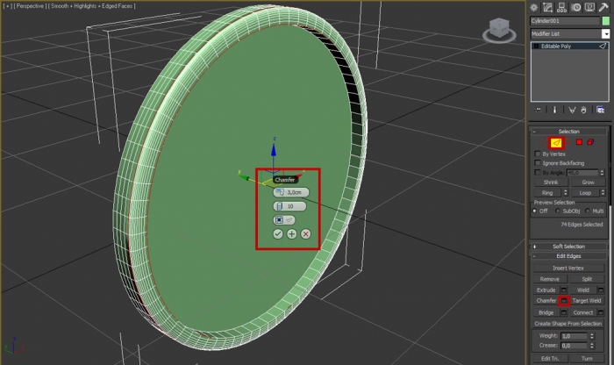Open the Motion panel tab
Image resolution: width=614 pixels, height=365 pixels.
pyautogui.click(x=575, y=7)
